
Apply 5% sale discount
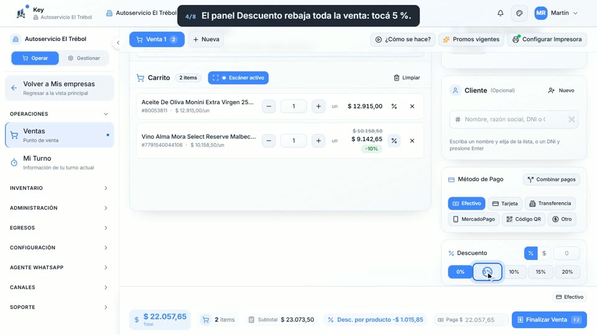click(488, 272)
